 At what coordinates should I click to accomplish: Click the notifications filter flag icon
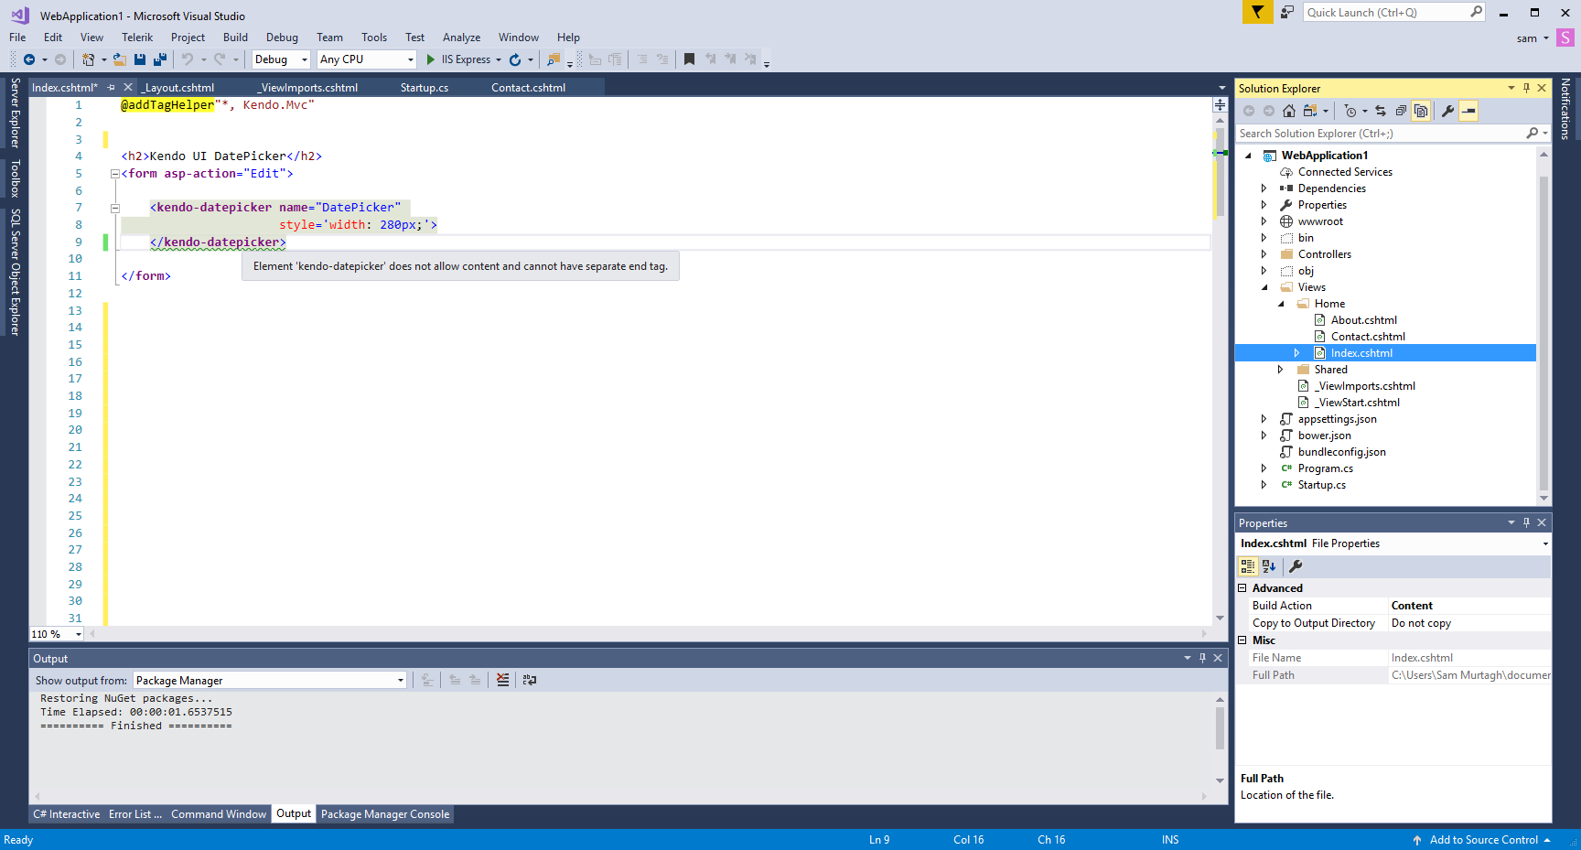[1258, 12]
